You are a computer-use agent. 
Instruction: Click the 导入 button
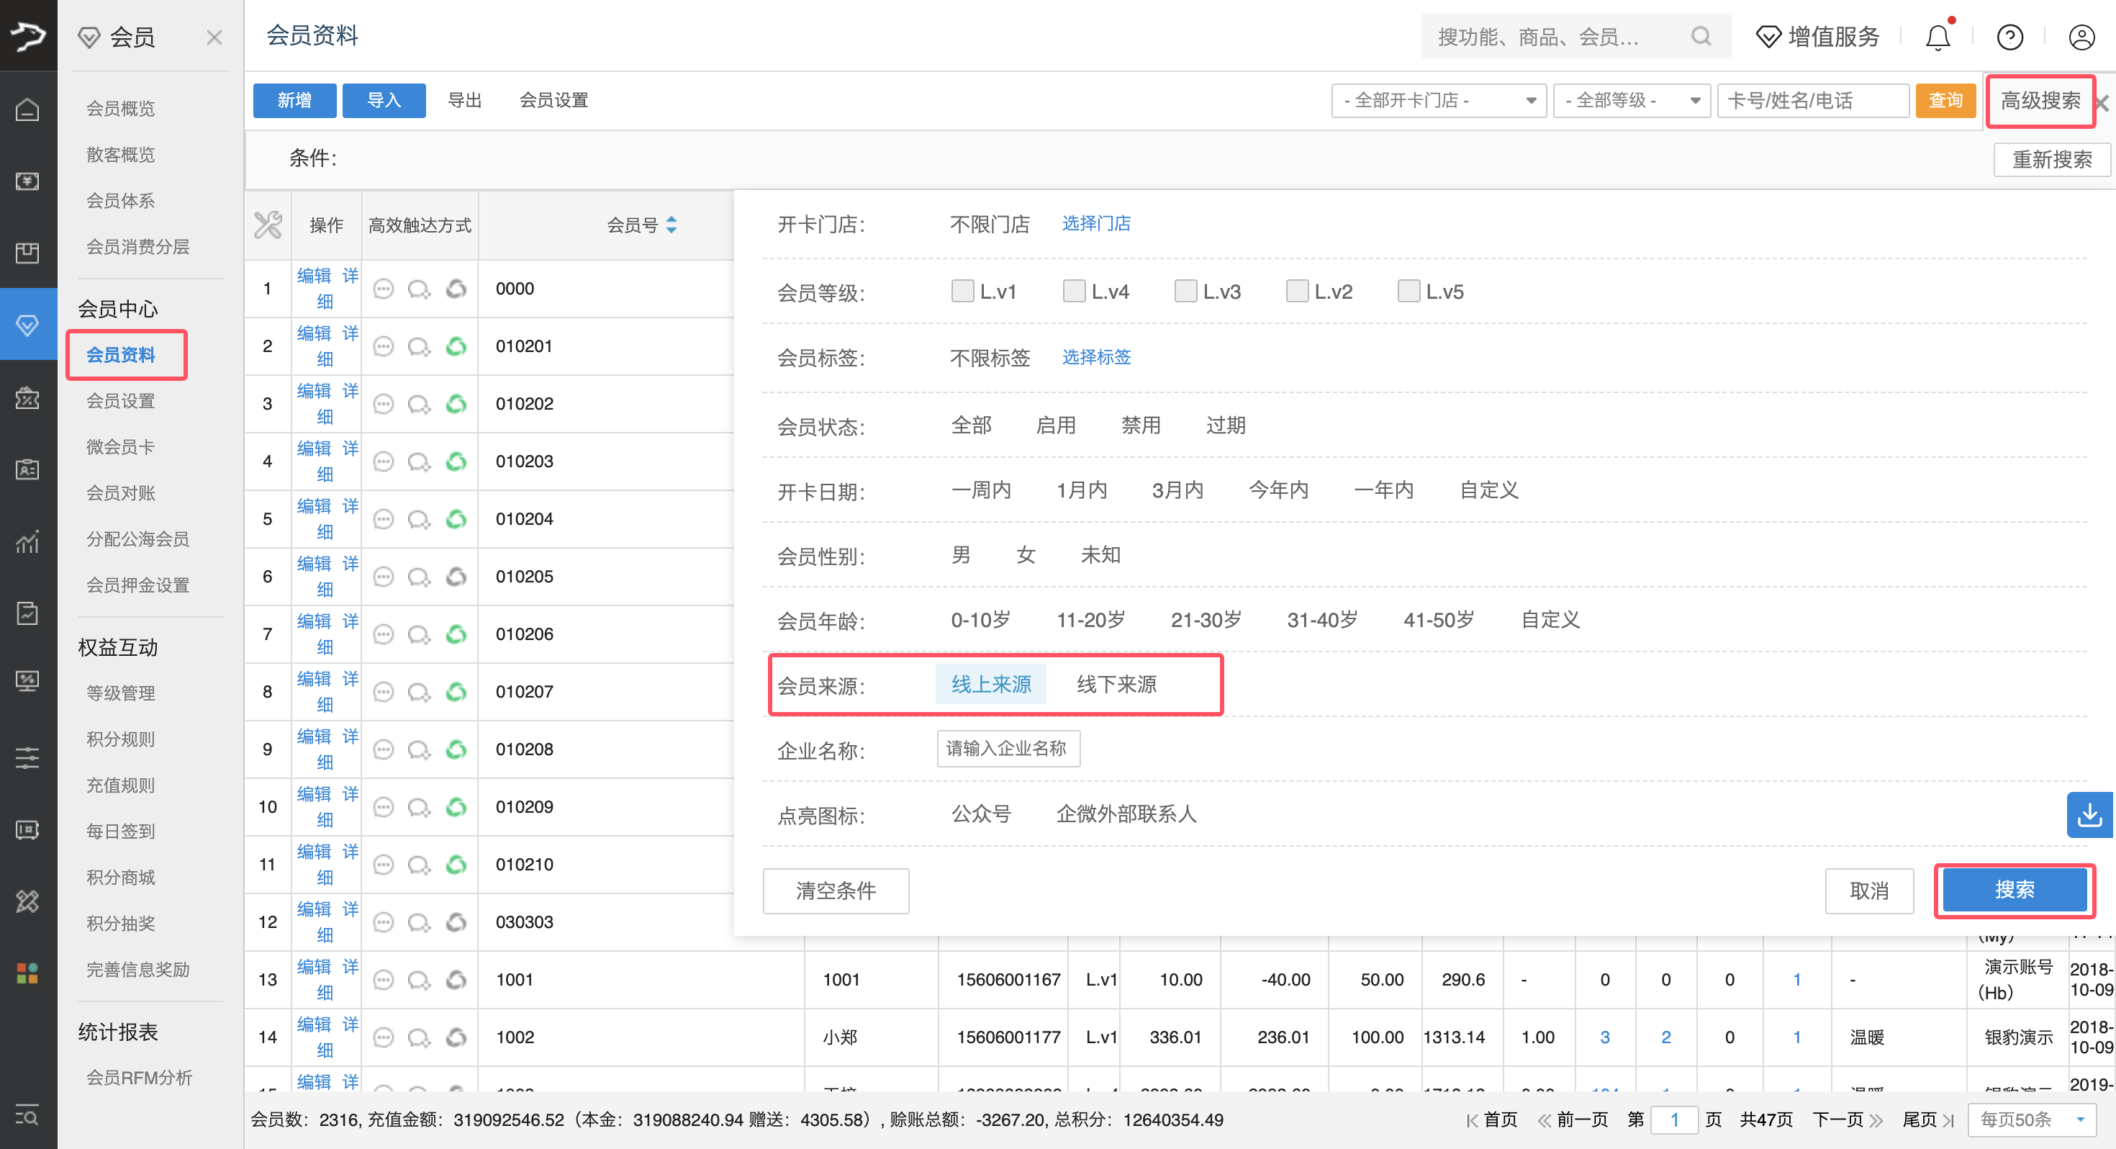coord(384,100)
